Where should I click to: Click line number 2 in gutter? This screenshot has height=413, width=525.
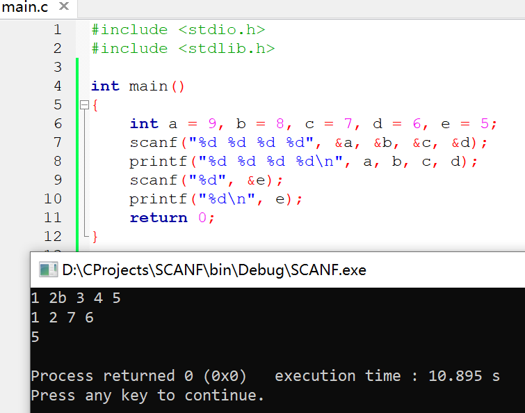tap(58, 49)
